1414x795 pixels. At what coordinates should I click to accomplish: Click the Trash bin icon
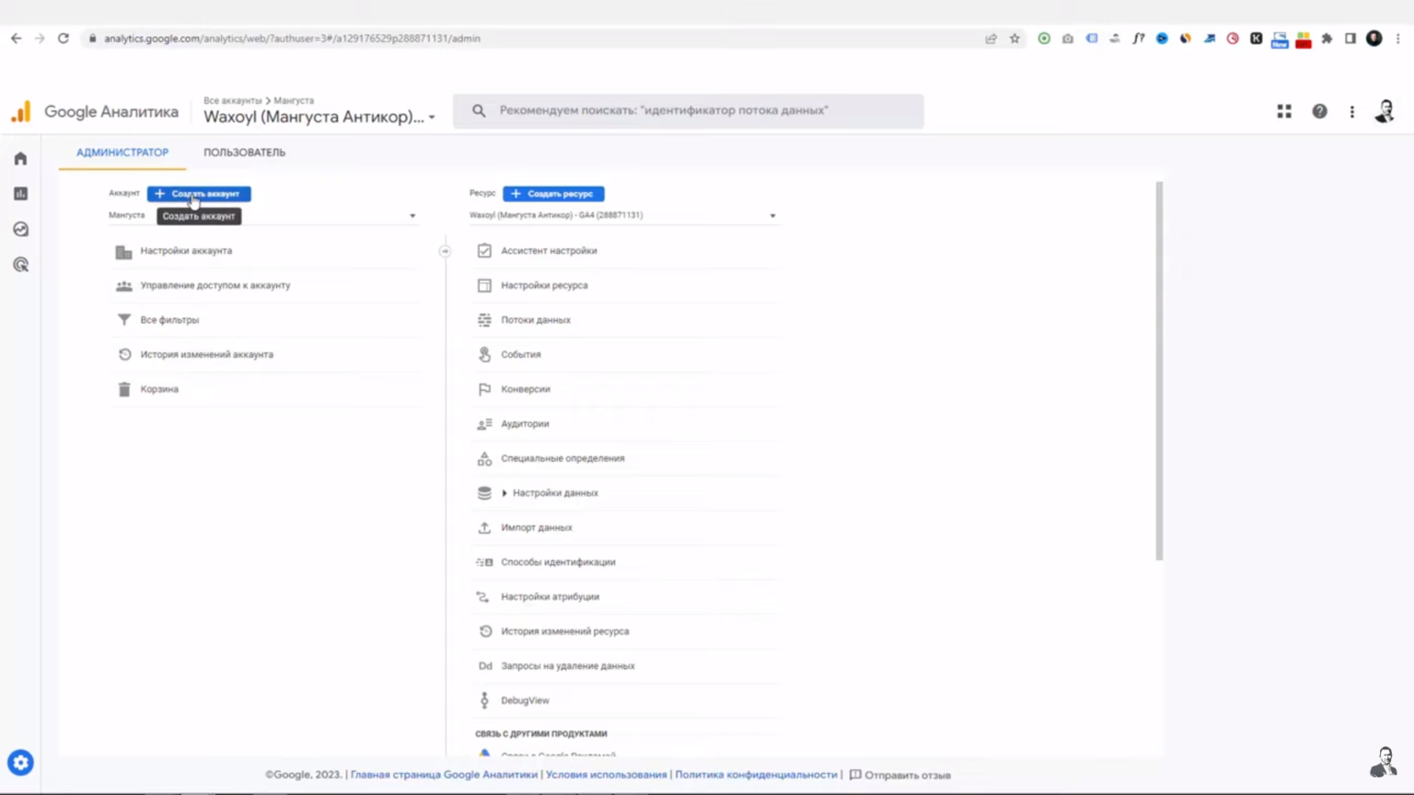[123, 389]
